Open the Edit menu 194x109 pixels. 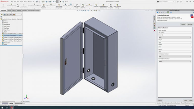click(x=15, y=2)
